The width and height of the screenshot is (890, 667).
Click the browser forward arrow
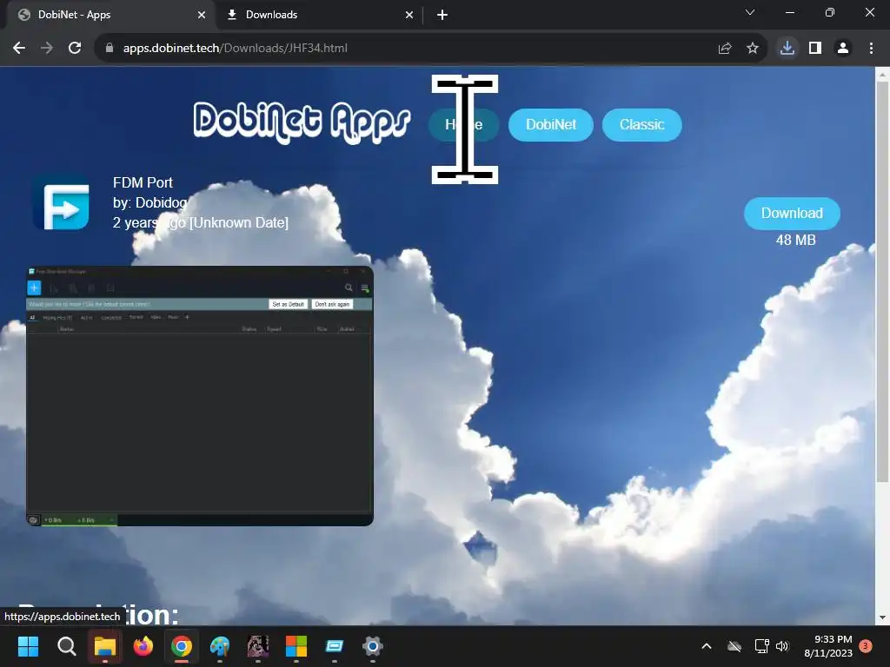47,49
